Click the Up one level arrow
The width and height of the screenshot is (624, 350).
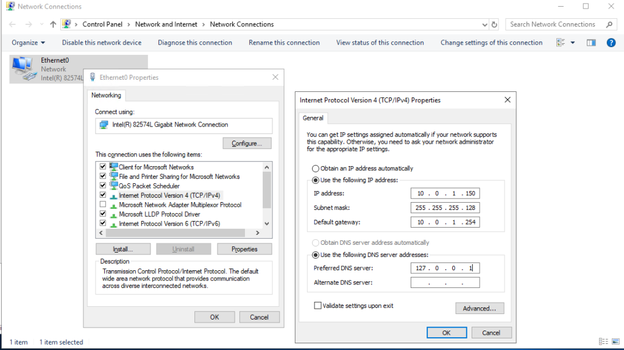pyautogui.click(x=53, y=24)
